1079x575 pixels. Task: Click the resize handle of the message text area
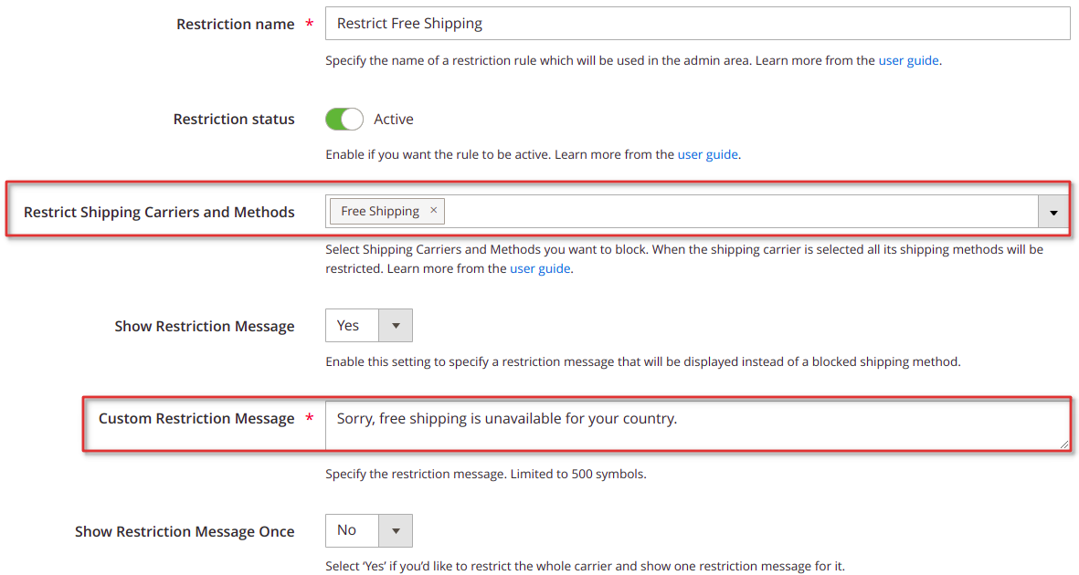tap(1063, 444)
